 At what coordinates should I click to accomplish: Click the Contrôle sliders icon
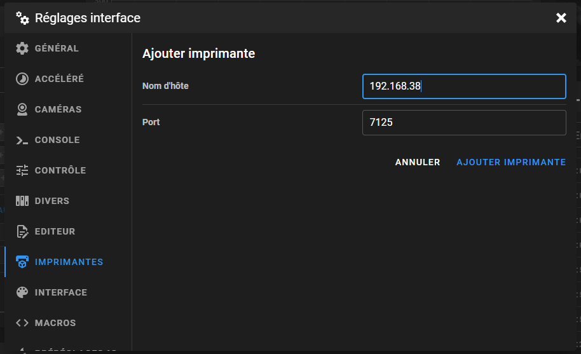[22, 170]
